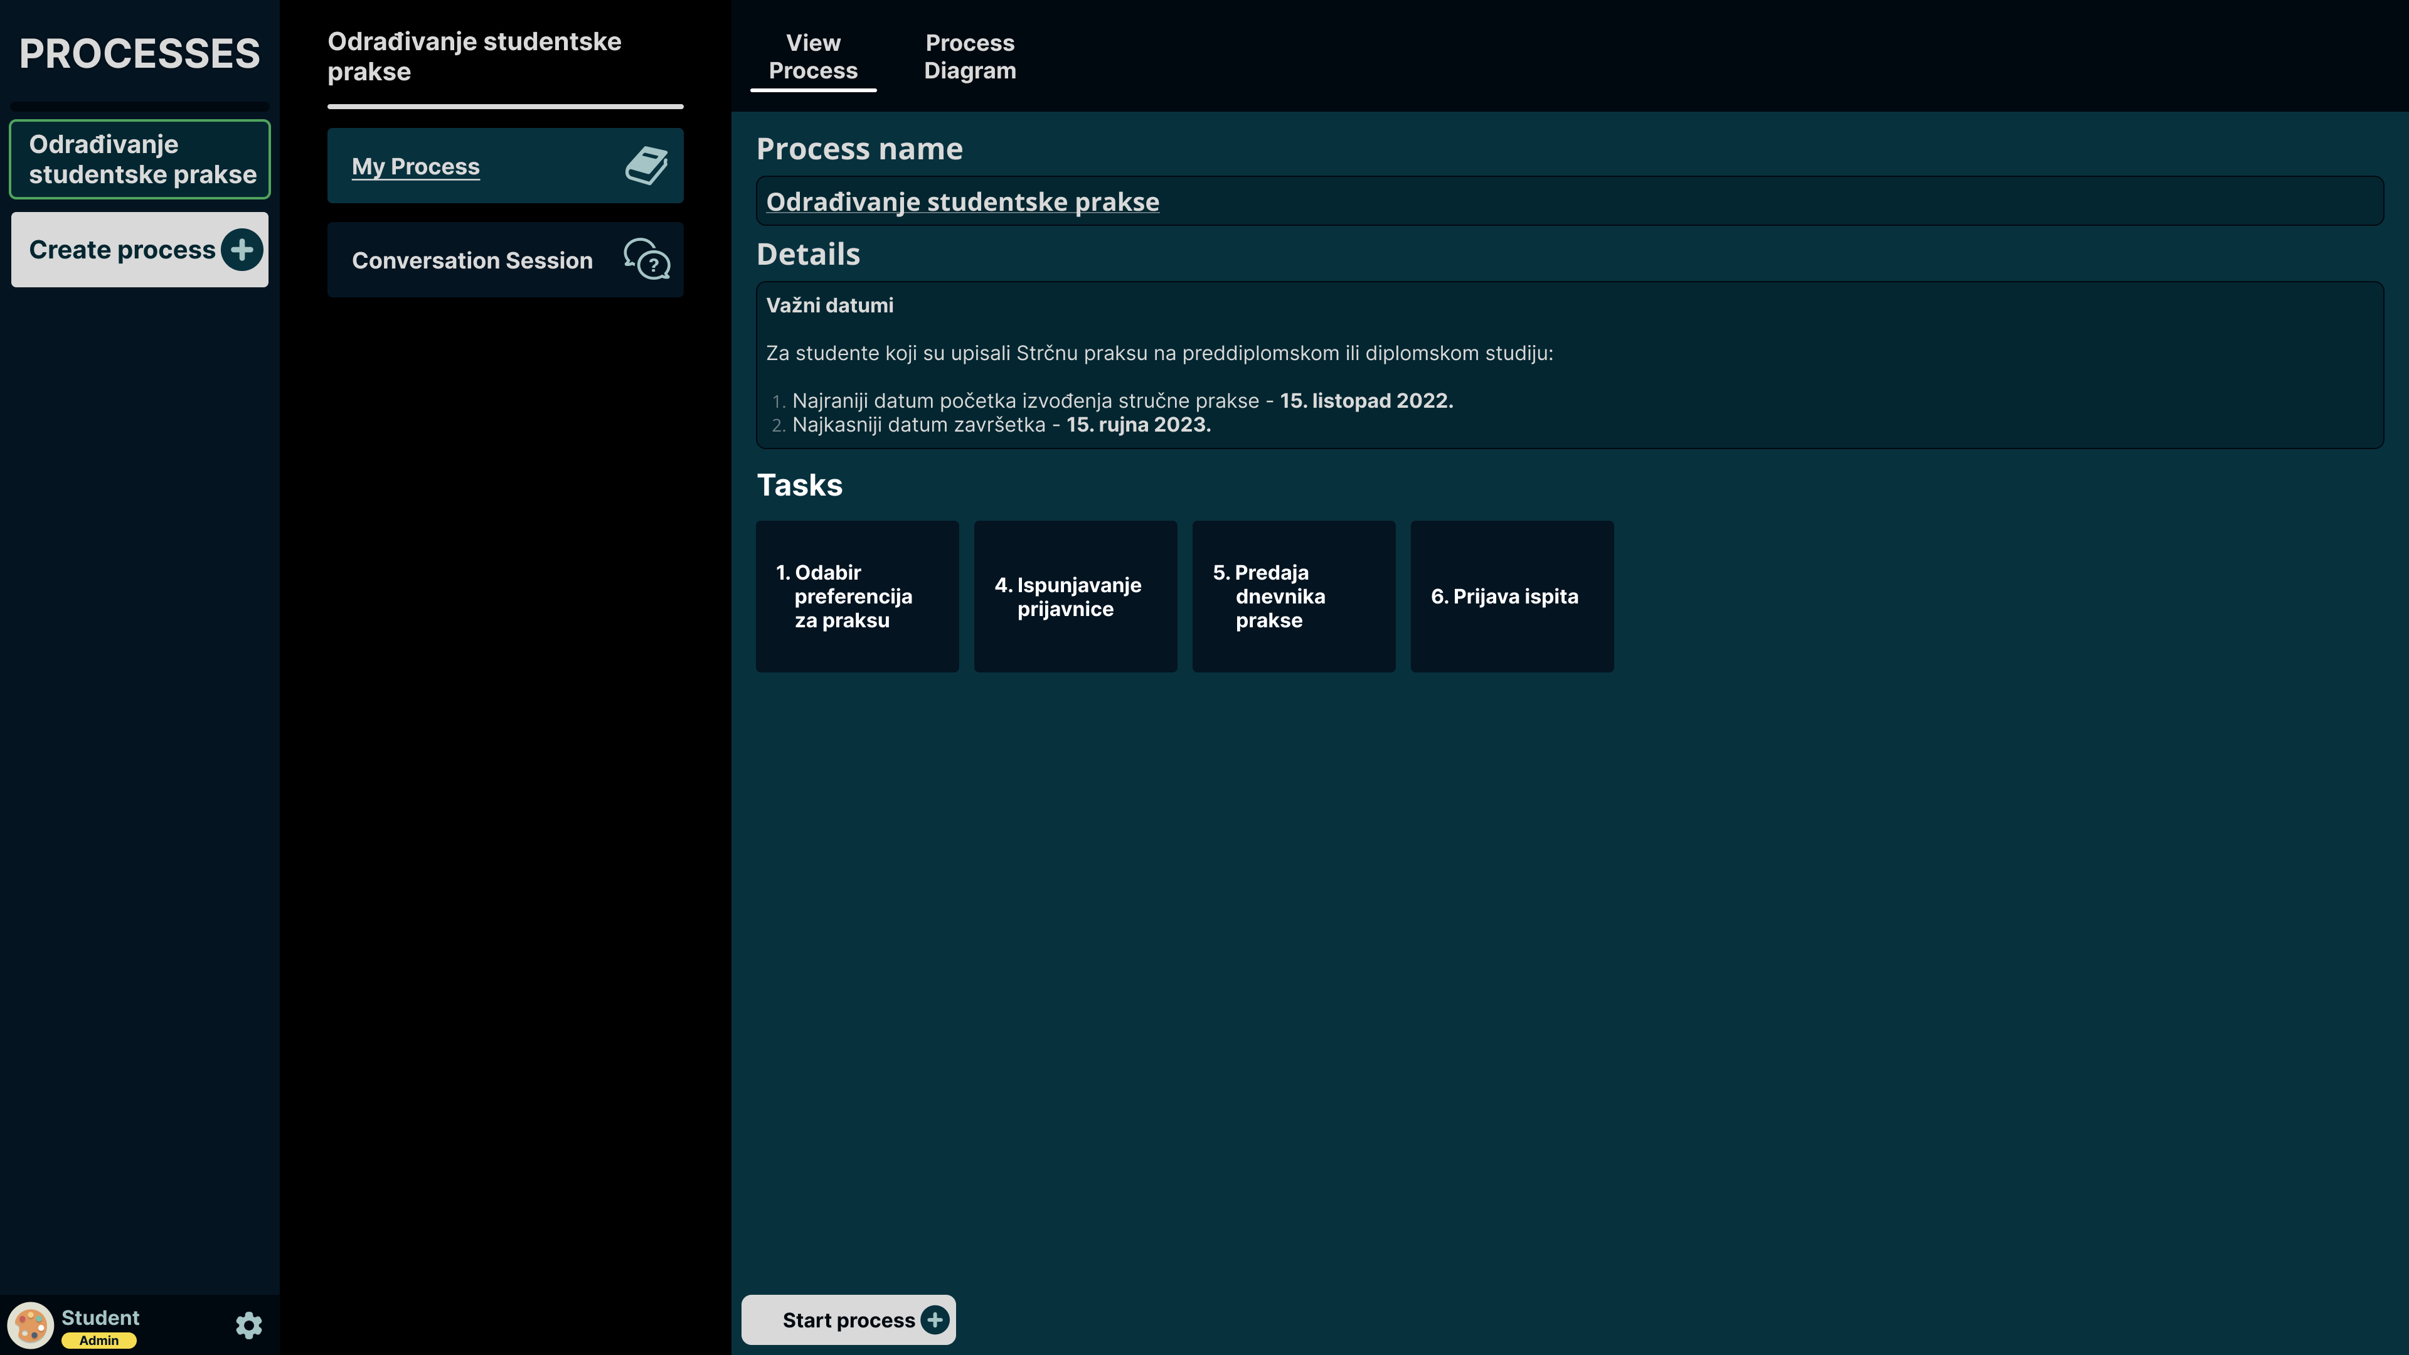The height and width of the screenshot is (1355, 2409).
Task: Click the book icon beside My Process
Action: (x=646, y=166)
